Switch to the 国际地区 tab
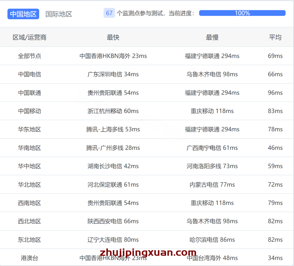The height and width of the screenshot is (266, 294). tap(59, 14)
